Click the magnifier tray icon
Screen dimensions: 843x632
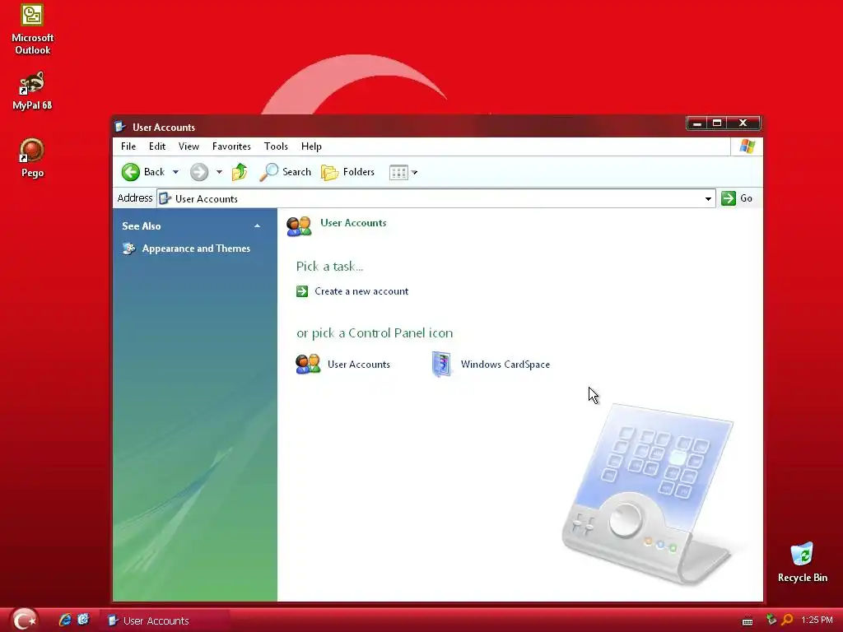click(x=787, y=620)
